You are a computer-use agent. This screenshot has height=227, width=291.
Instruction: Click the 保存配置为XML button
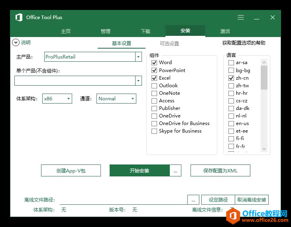point(220,170)
